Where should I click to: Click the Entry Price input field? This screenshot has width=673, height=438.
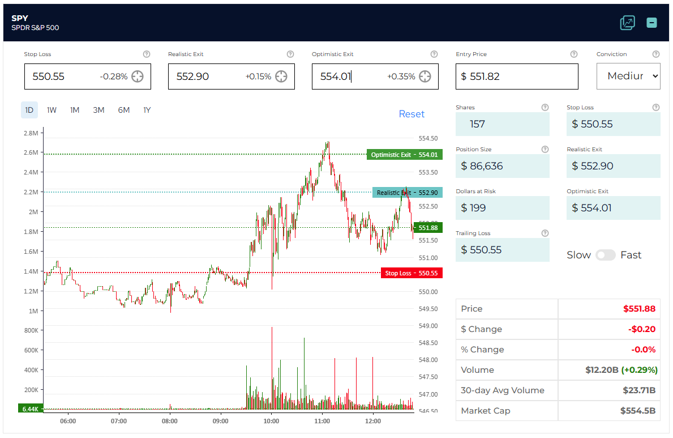click(x=517, y=76)
